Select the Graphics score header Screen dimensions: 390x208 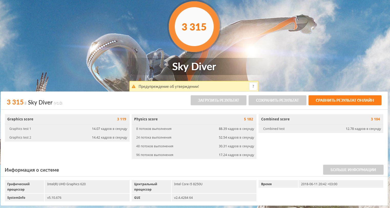(67, 119)
